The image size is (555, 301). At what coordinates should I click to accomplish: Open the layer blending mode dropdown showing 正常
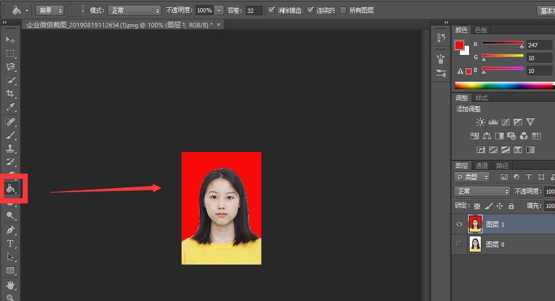481,191
